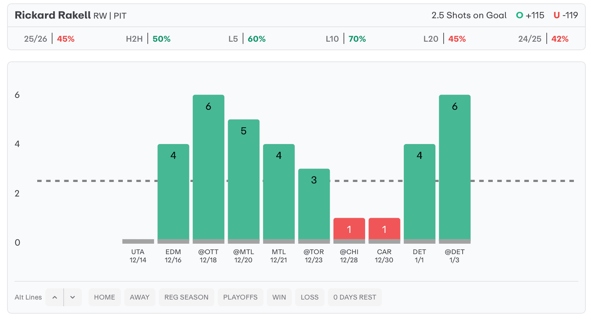Image resolution: width=591 pixels, height=320 pixels.
Task: Click the Alt Lines down arrow
Action: tap(73, 297)
